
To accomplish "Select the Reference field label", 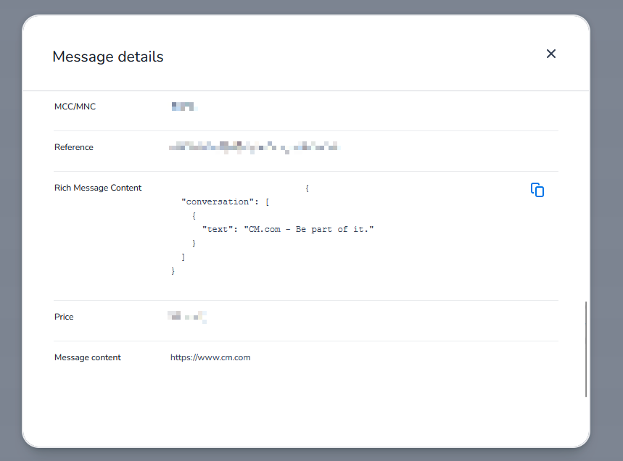I will coord(74,147).
